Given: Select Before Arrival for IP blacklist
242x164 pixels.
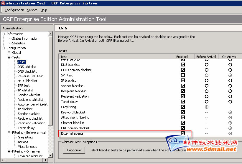Looking at the screenshot, I should [x=206, y=81].
